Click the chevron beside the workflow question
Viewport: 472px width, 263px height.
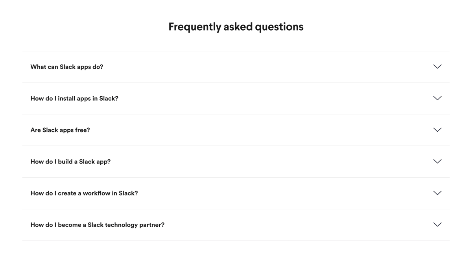coord(437,193)
